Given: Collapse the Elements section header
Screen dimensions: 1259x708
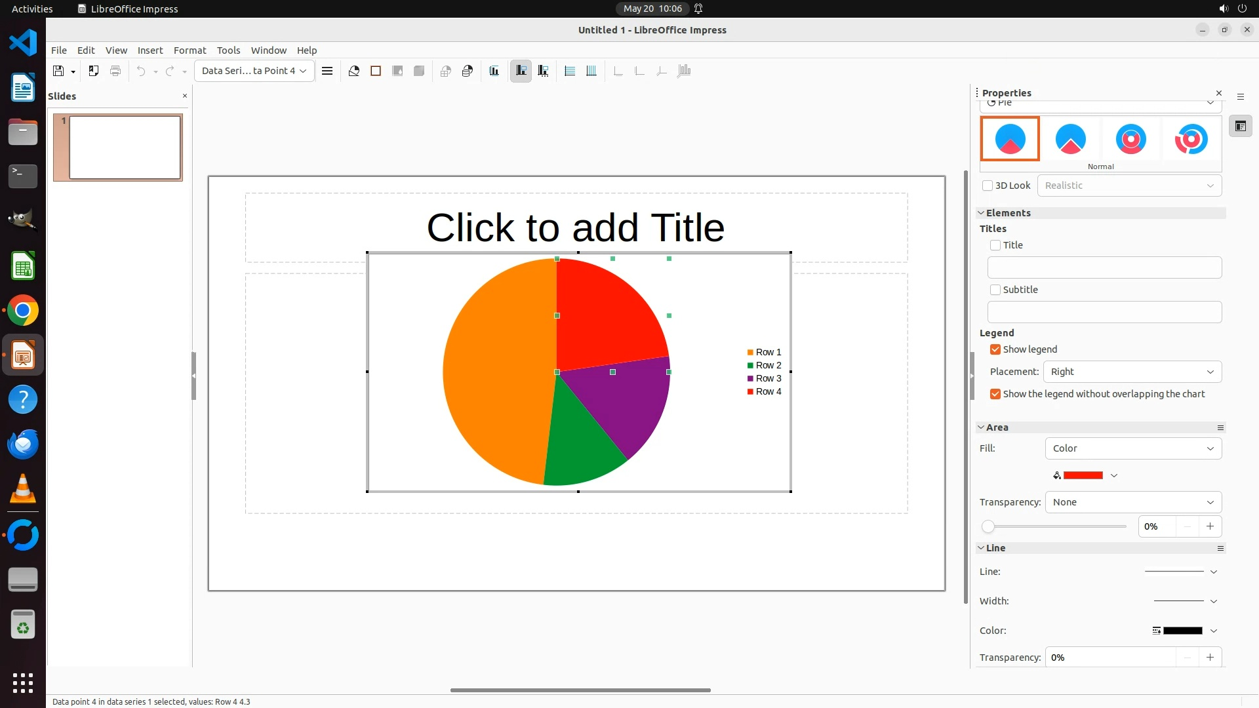Looking at the screenshot, I should pyautogui.click(x=1008, y=213).
